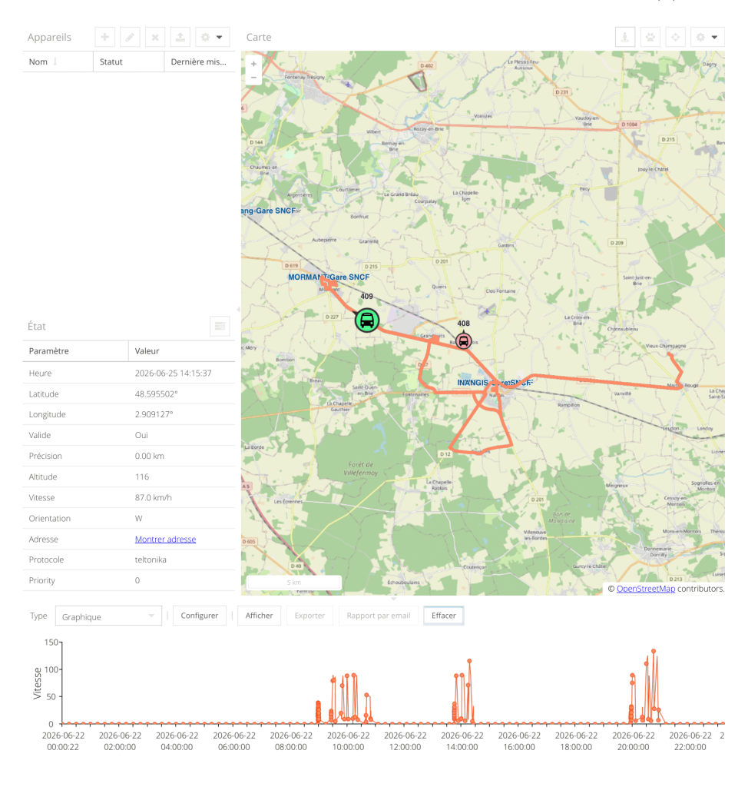This screenshot has width=748, height=787.
Task: Select the Longitude value 2.909127°
Action: click(x=154, y=414)
